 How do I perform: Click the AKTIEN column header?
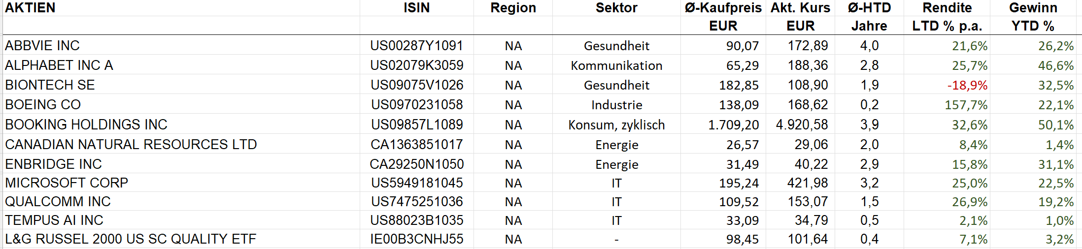coord(30,8)
